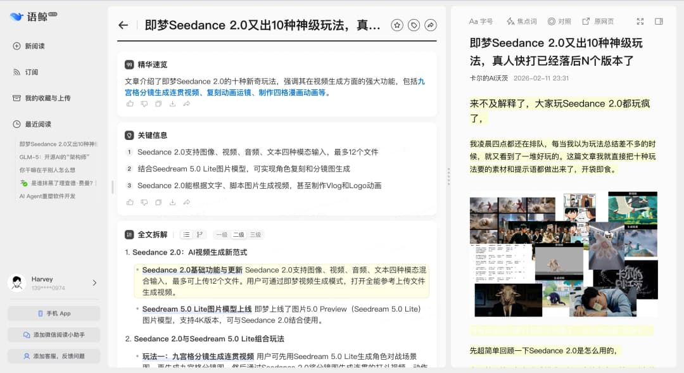Image resolution: width=684 pixels, height=373 pixels.
Task: Open the tag icon in article header
Action: pos(414,25)
